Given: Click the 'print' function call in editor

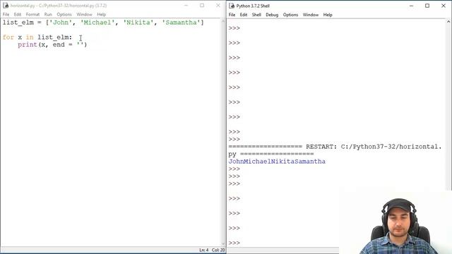Looking at the screenshot, I should (28, 44).
